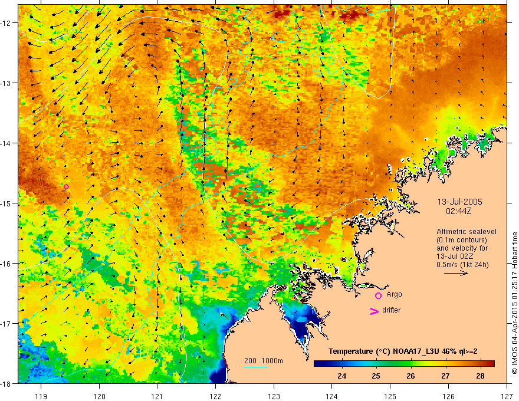Viewport: 519px width, 401px height.
Task: Click the '13-Jul 02Z' text line
Action: tap(455, 257)
